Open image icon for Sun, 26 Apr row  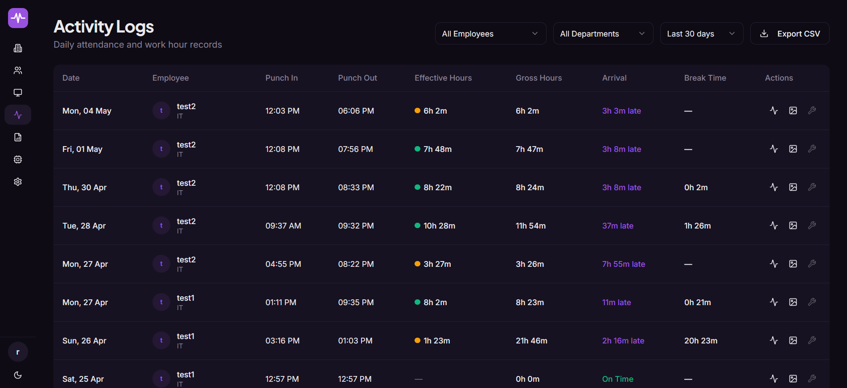pos(793,340)
